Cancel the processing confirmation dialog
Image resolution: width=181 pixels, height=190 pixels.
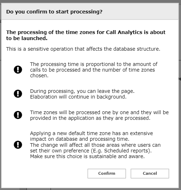pyautogui.click(x=150, y=173)
